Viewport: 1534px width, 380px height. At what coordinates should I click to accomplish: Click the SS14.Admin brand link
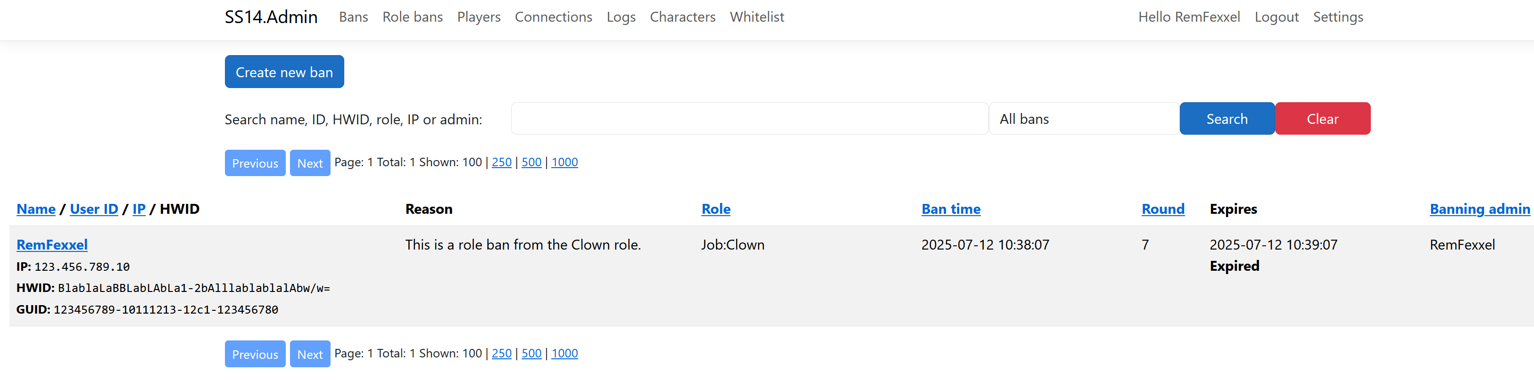pos(271,16)
